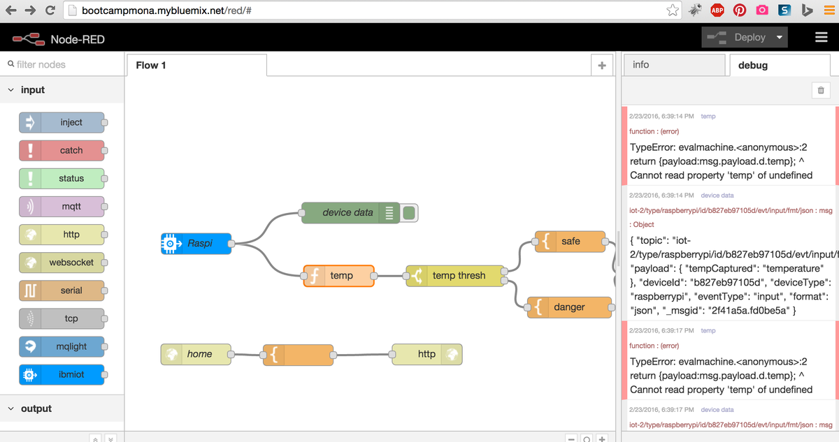The image size is (839, 442).
Task: Select the mqtt input node
Action: tap(62, 206)
